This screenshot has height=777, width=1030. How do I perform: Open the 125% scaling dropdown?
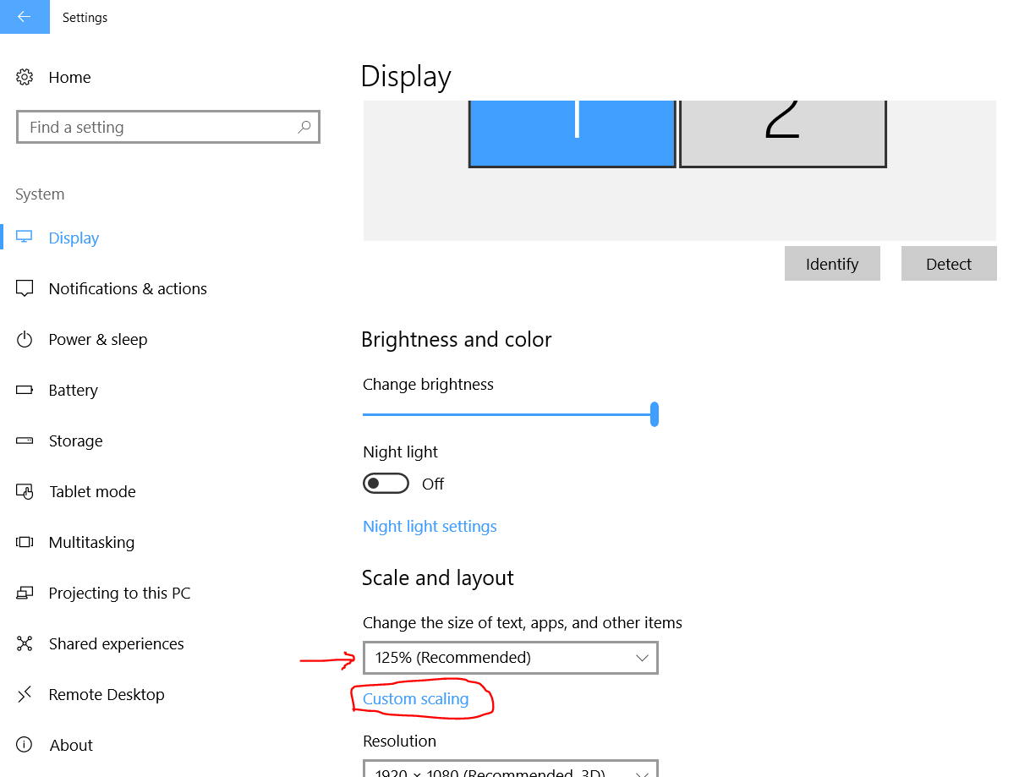coord(510,658)
